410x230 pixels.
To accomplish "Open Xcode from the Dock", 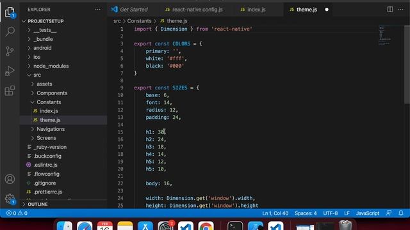I will click(256, 226).
